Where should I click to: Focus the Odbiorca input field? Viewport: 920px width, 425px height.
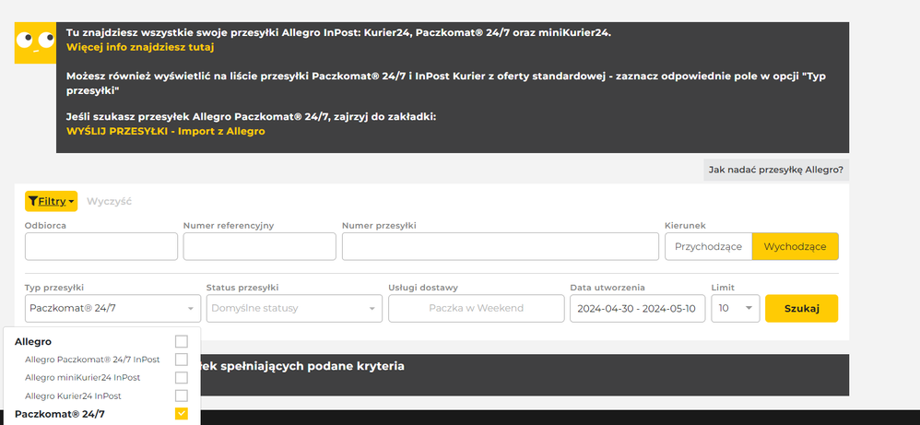[x=100, y=246]
